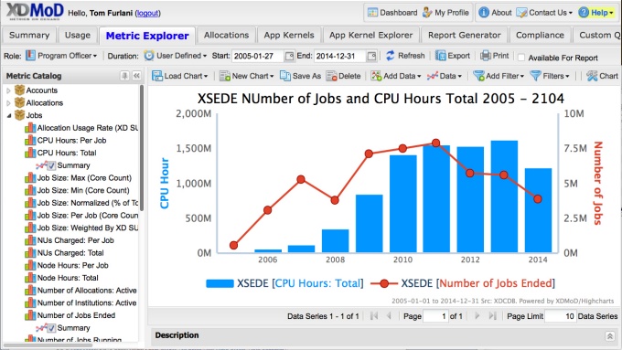The height and width of the screenshot is (350, 622).
Task: Open the Load Chart dropdown
Action: 180,76
